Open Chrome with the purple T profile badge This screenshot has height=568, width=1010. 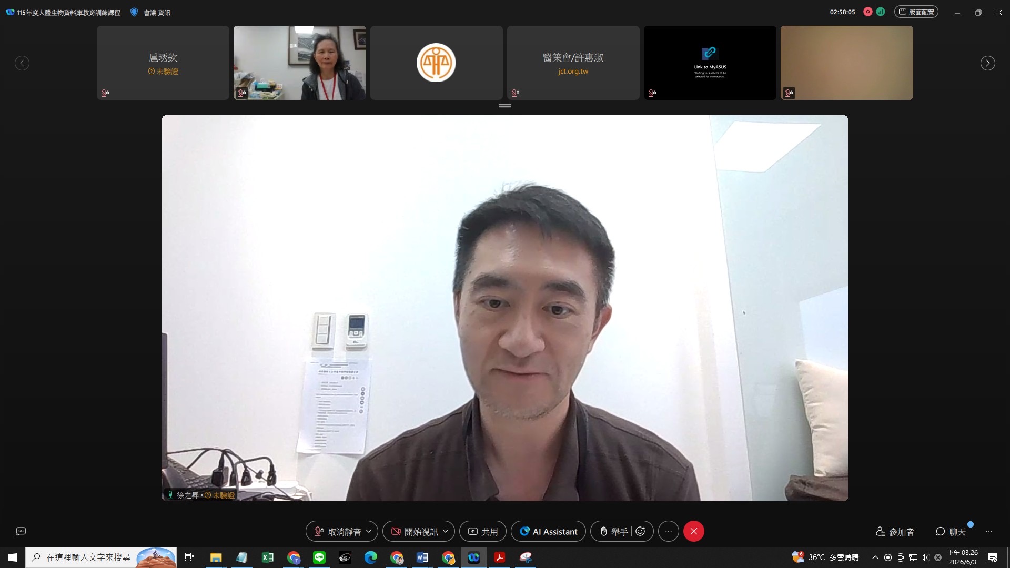(294, 557)
